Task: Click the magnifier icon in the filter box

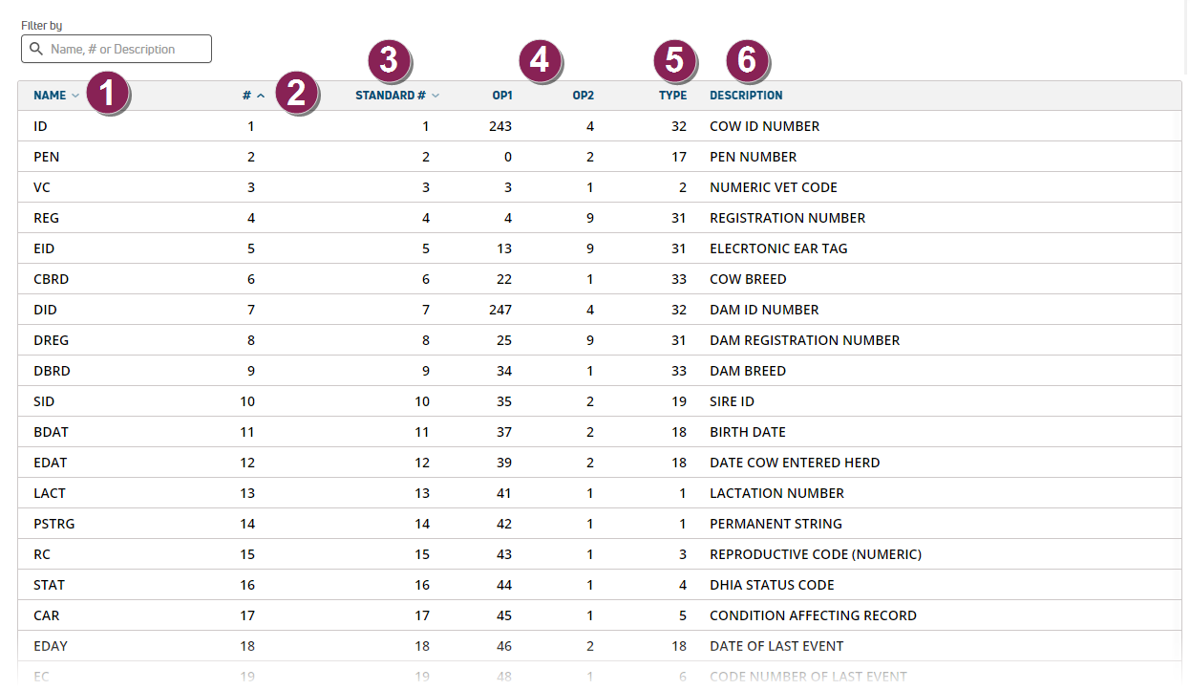Action: [36, 49]
